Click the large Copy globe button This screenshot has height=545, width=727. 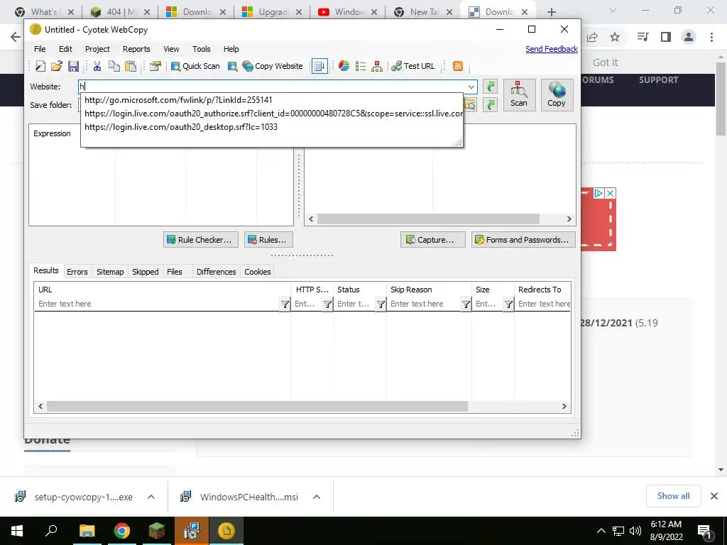click(x=557, y=95)
